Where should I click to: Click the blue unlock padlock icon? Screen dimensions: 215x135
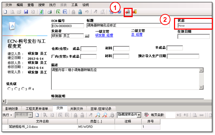80,12
